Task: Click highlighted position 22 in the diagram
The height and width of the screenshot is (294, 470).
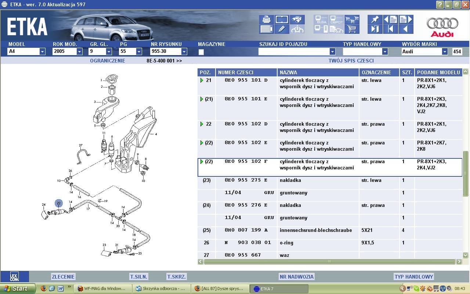Action: click(x=59, y=203)
